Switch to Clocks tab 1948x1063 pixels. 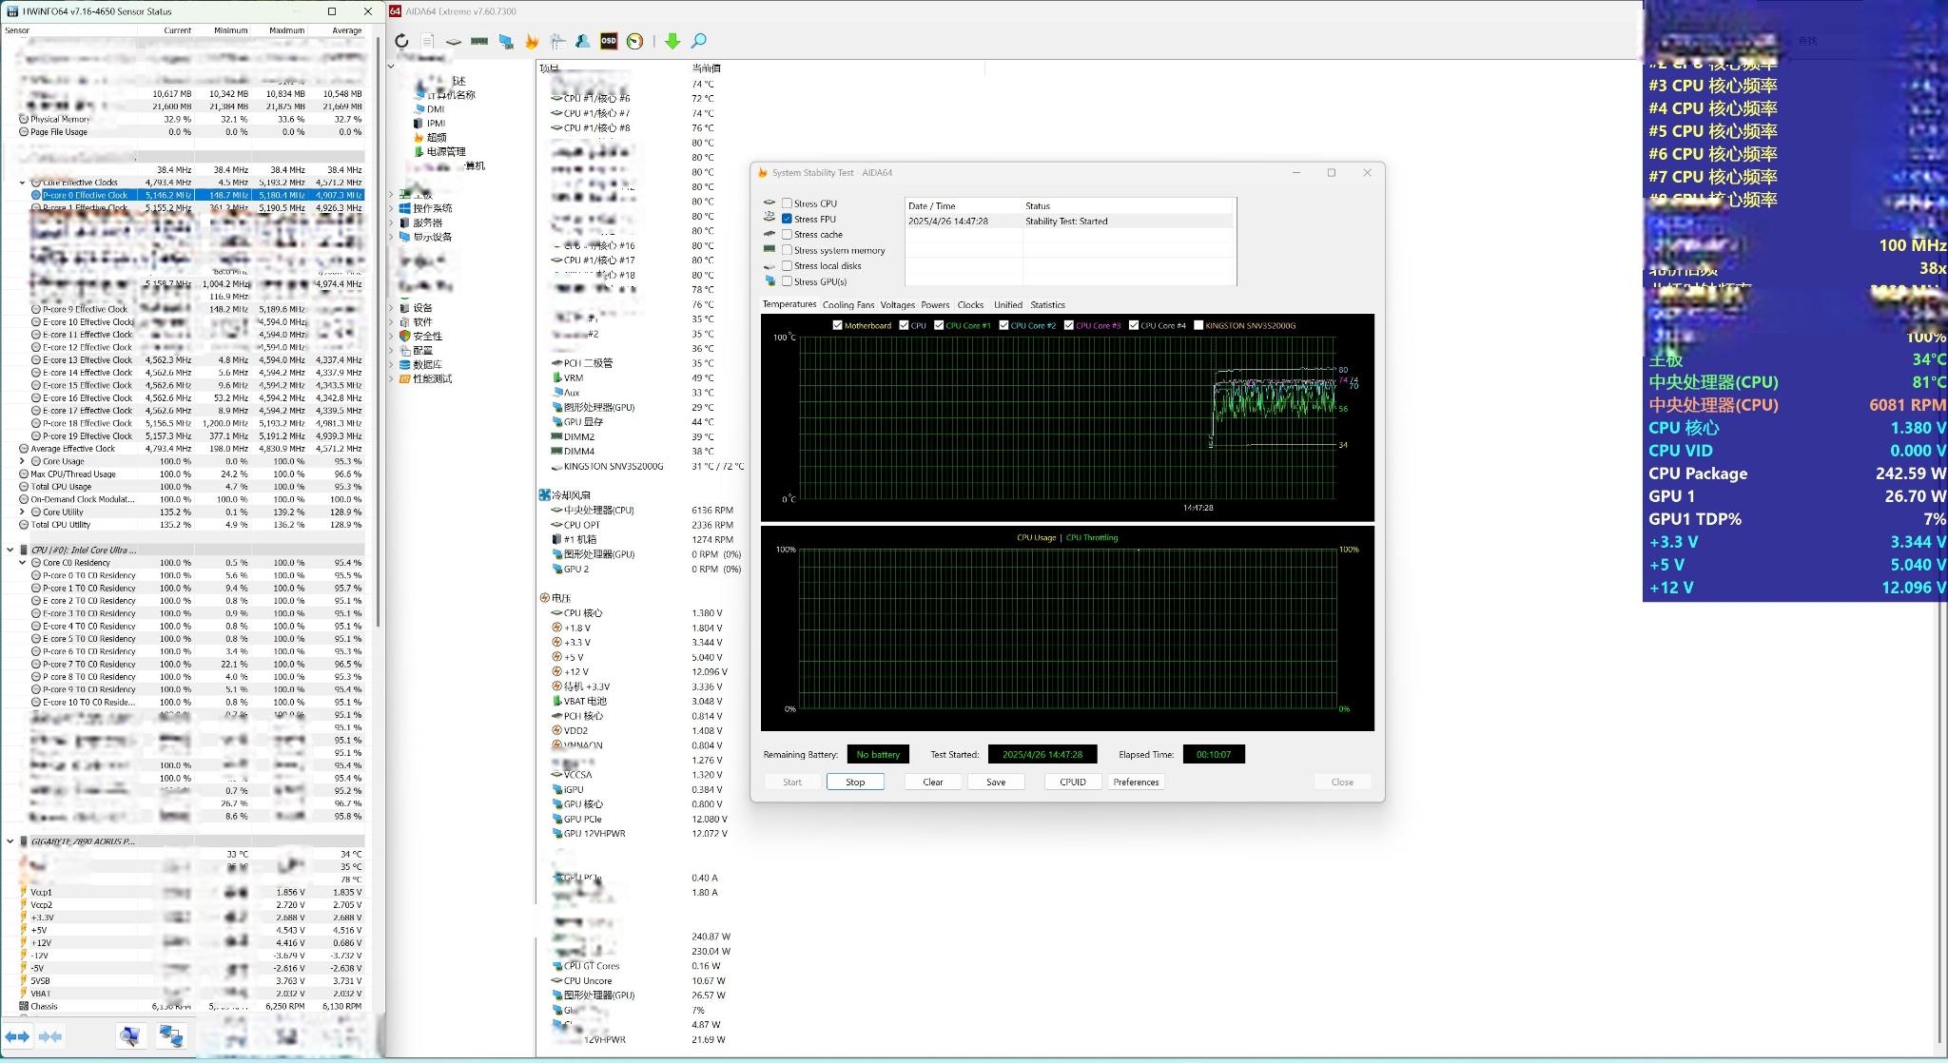click(970, 305)
